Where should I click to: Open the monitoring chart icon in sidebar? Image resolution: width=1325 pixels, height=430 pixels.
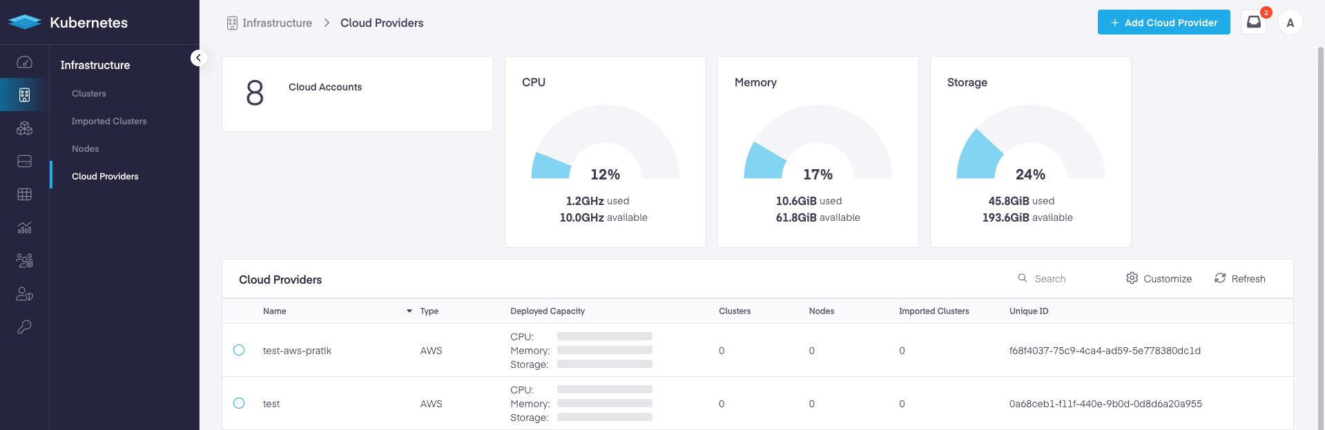(x=24, y=228)
